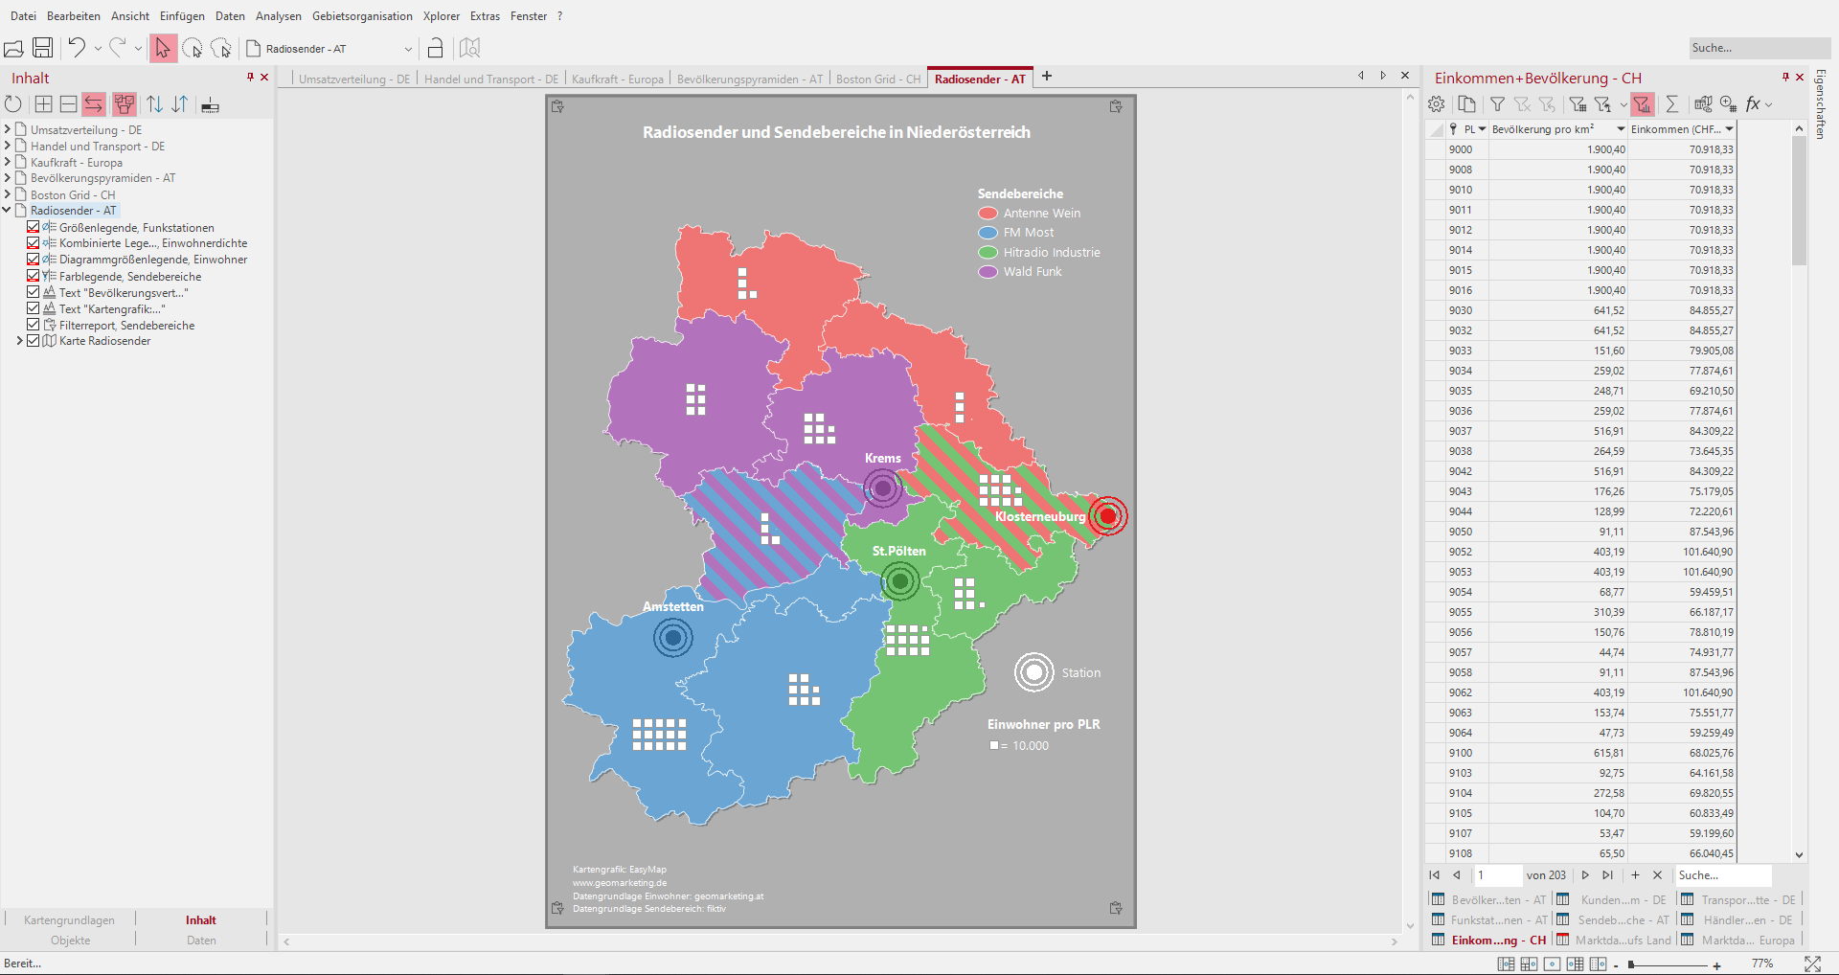
Task: Switch to Kaufkraft - Europa tab
Action: [618, 79]
